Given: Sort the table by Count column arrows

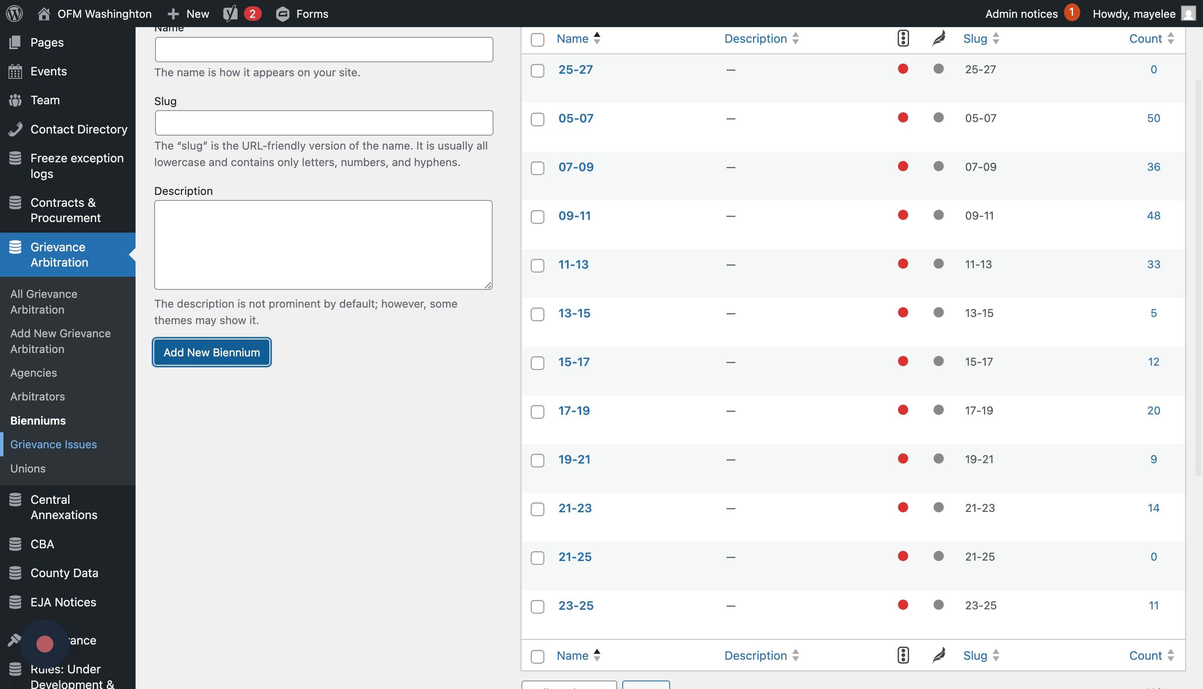Looking at the screenshot, I should (x=1171, y=38).
